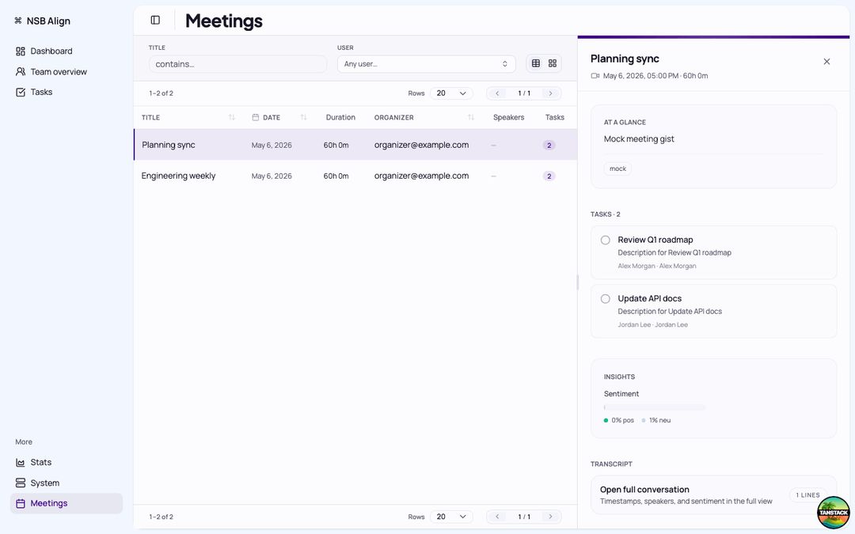Go to Tasks in the sidebar

pos(66,92)
